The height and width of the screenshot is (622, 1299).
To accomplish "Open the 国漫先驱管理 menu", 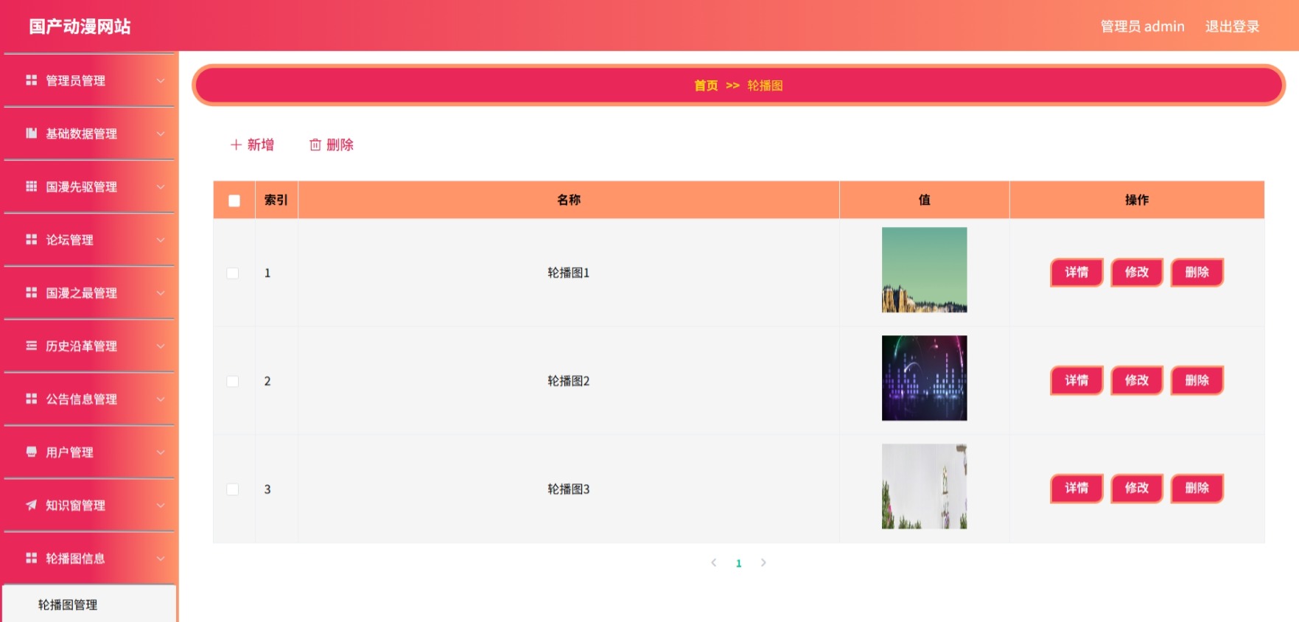I will tap(89, 186).
